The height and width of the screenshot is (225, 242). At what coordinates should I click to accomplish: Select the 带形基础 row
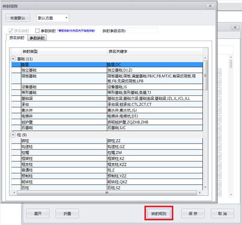click(x=107, y=93)
